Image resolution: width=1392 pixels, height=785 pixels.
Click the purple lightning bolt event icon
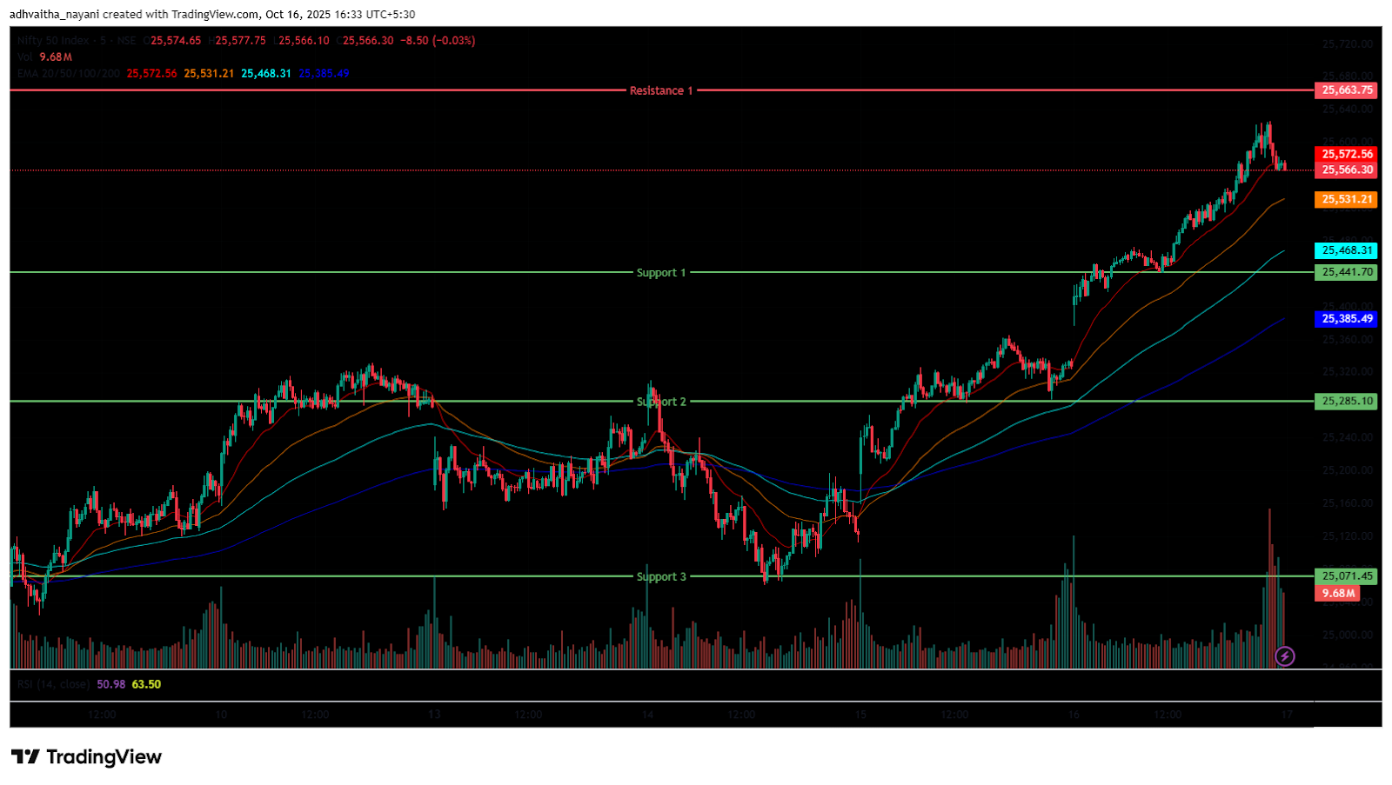1284,656
